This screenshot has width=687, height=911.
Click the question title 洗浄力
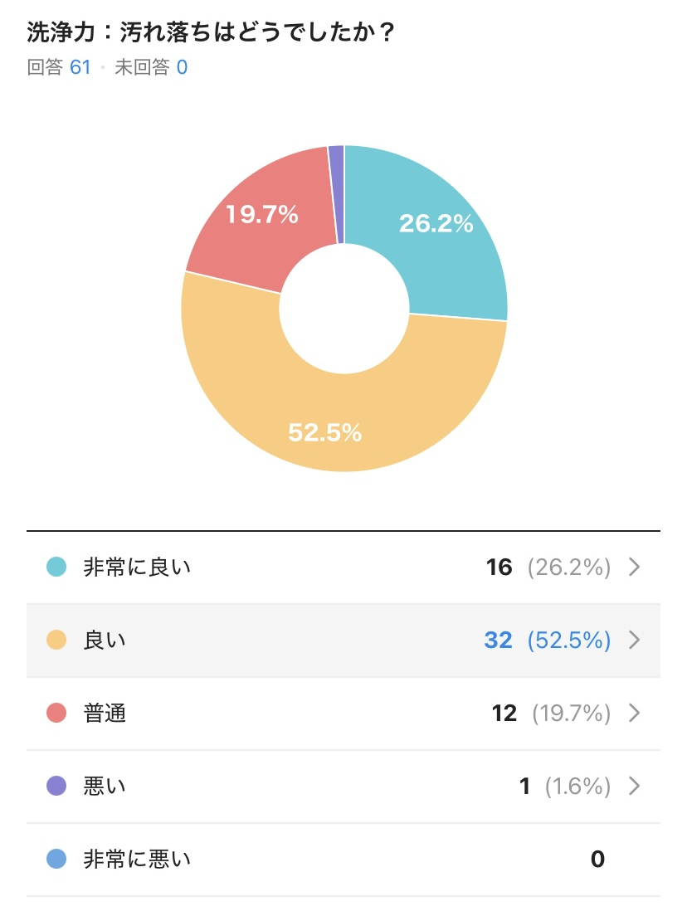pos(61,32)
